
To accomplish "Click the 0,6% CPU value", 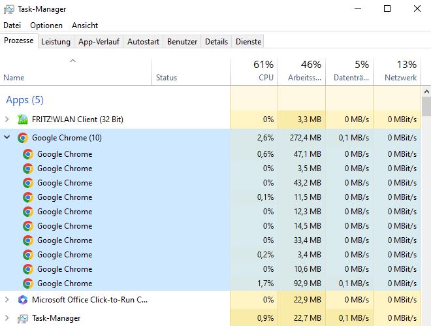I will [x=265, y=154].
